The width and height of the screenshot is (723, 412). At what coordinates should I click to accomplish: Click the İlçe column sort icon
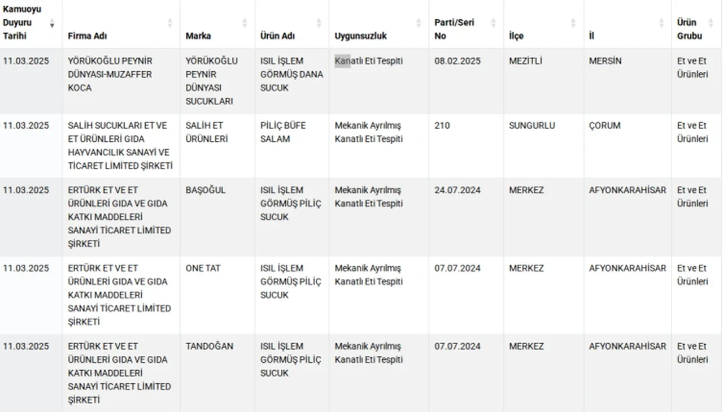pyautogui.click(x=573, y=23)
